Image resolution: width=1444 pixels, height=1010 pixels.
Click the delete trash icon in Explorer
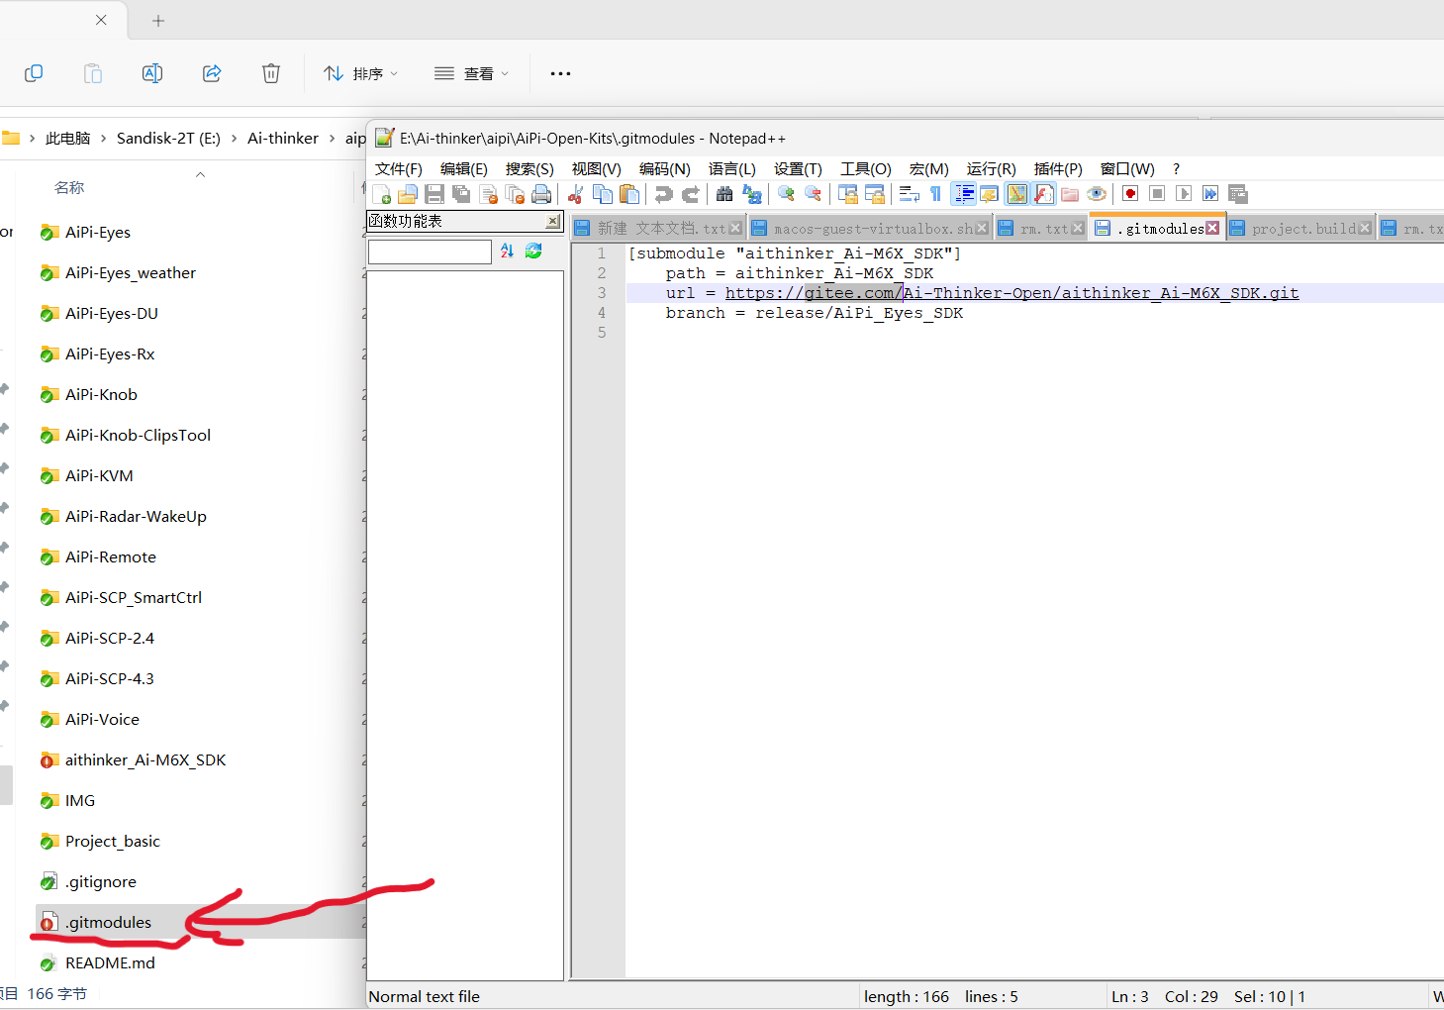coord(271,73)
